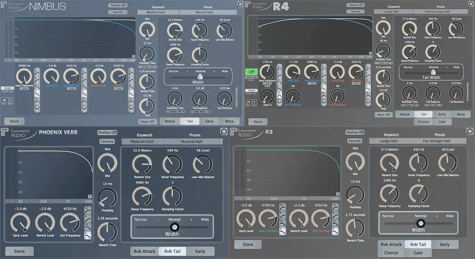Click the Store button in Phoenix Verb
Screen dimensions: 475x259
pyautogui.click(x=19, y=251)
